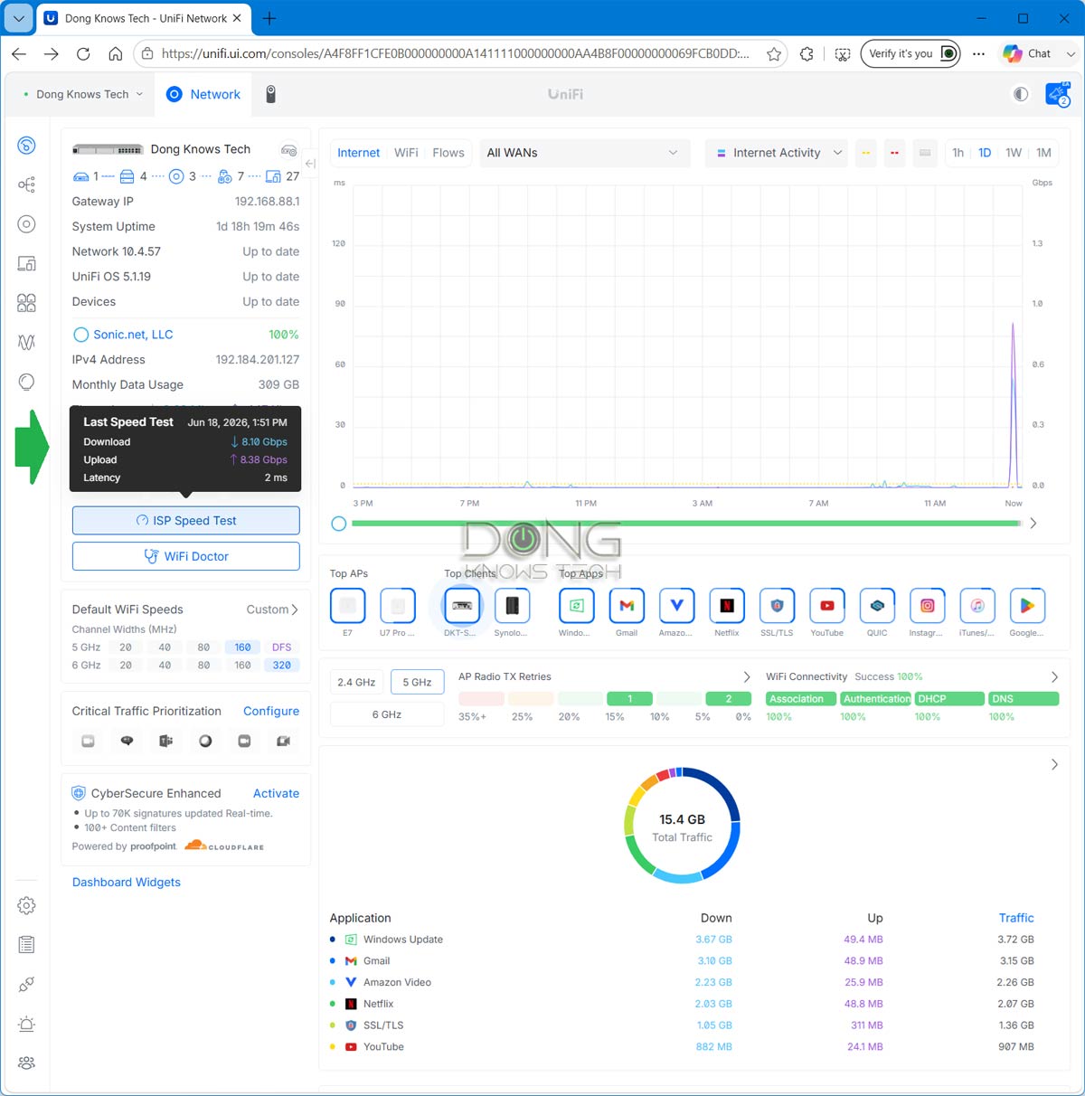Open the System Log icon in sidebar
Screen dimensions: 1085x1096
(27, 945)
